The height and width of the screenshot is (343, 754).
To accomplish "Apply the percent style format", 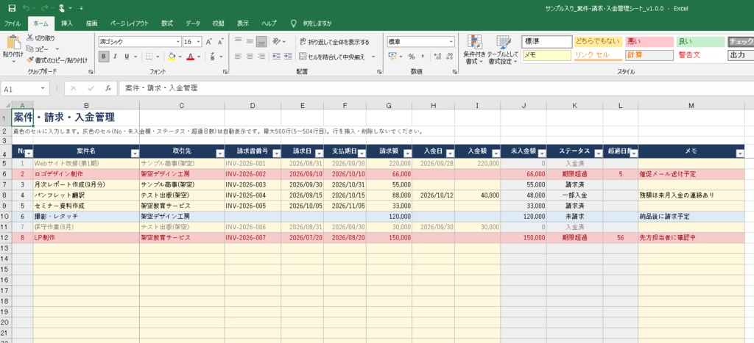I will (x=411, y=57).
